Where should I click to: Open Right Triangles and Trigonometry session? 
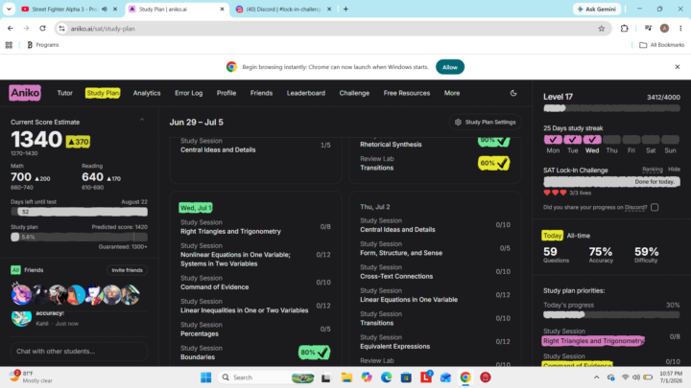point(255,227)
